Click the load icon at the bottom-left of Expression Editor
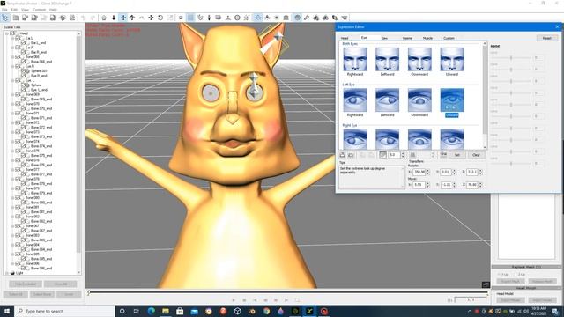This screenshot has width=564, height=317. [x=343, y=155]
